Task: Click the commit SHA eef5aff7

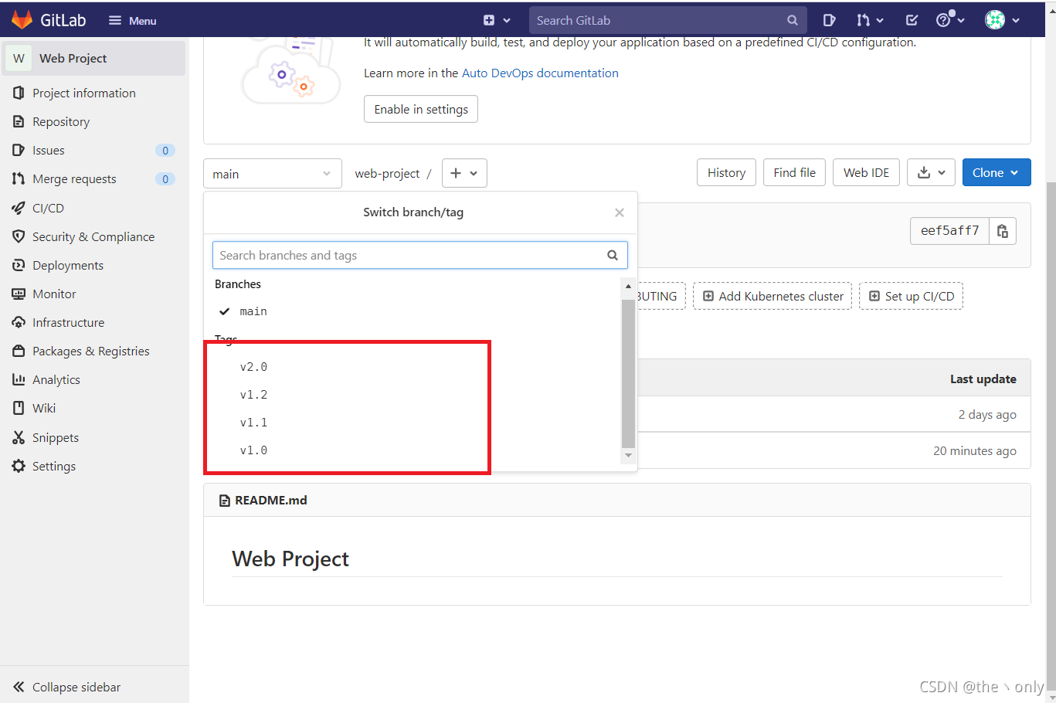Action: point(949,231)
